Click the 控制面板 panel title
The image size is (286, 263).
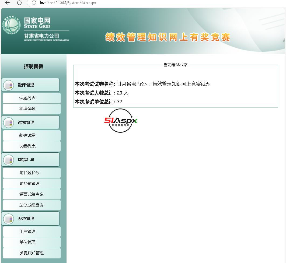(34, 66)
